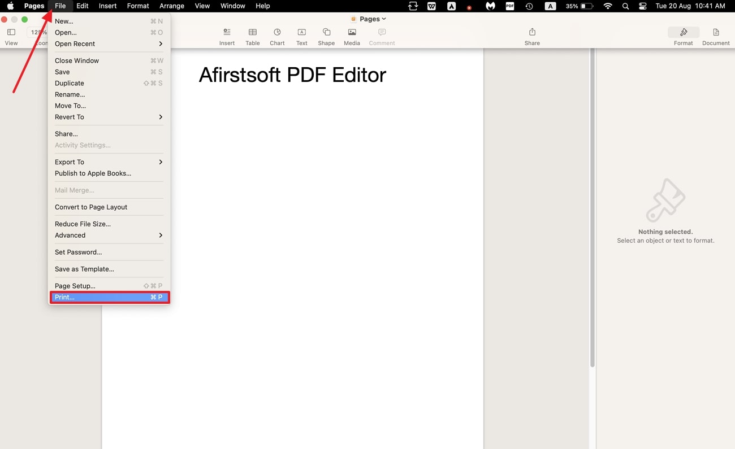
Task: Open the Insert toolbar button
Action: tap(227, 37)
